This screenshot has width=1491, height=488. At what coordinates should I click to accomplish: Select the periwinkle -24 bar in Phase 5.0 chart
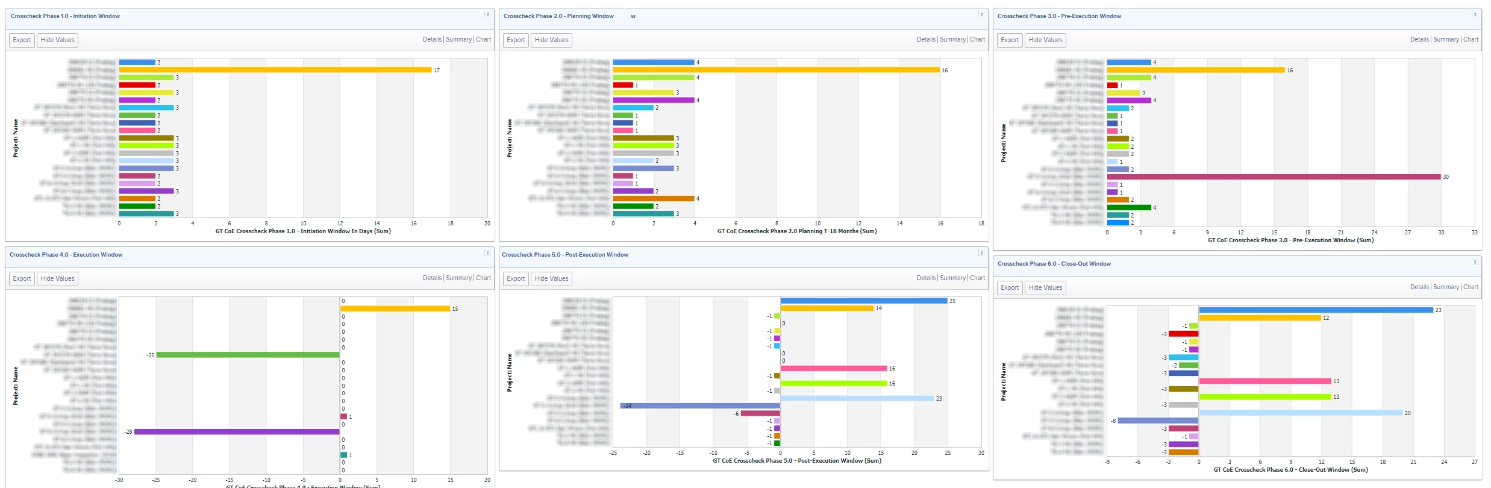pyautogui.click(x=701, y=406)
